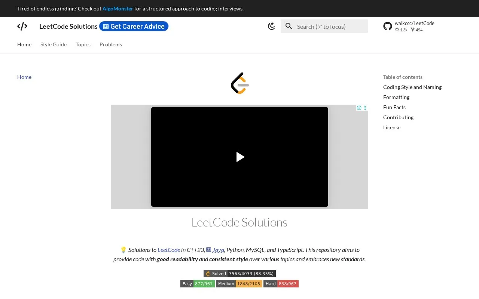
Task: Open the AlgoMonster link in banner
Action: (118, 9)
